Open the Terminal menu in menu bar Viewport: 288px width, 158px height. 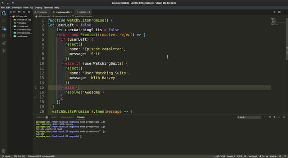[48, 7]
